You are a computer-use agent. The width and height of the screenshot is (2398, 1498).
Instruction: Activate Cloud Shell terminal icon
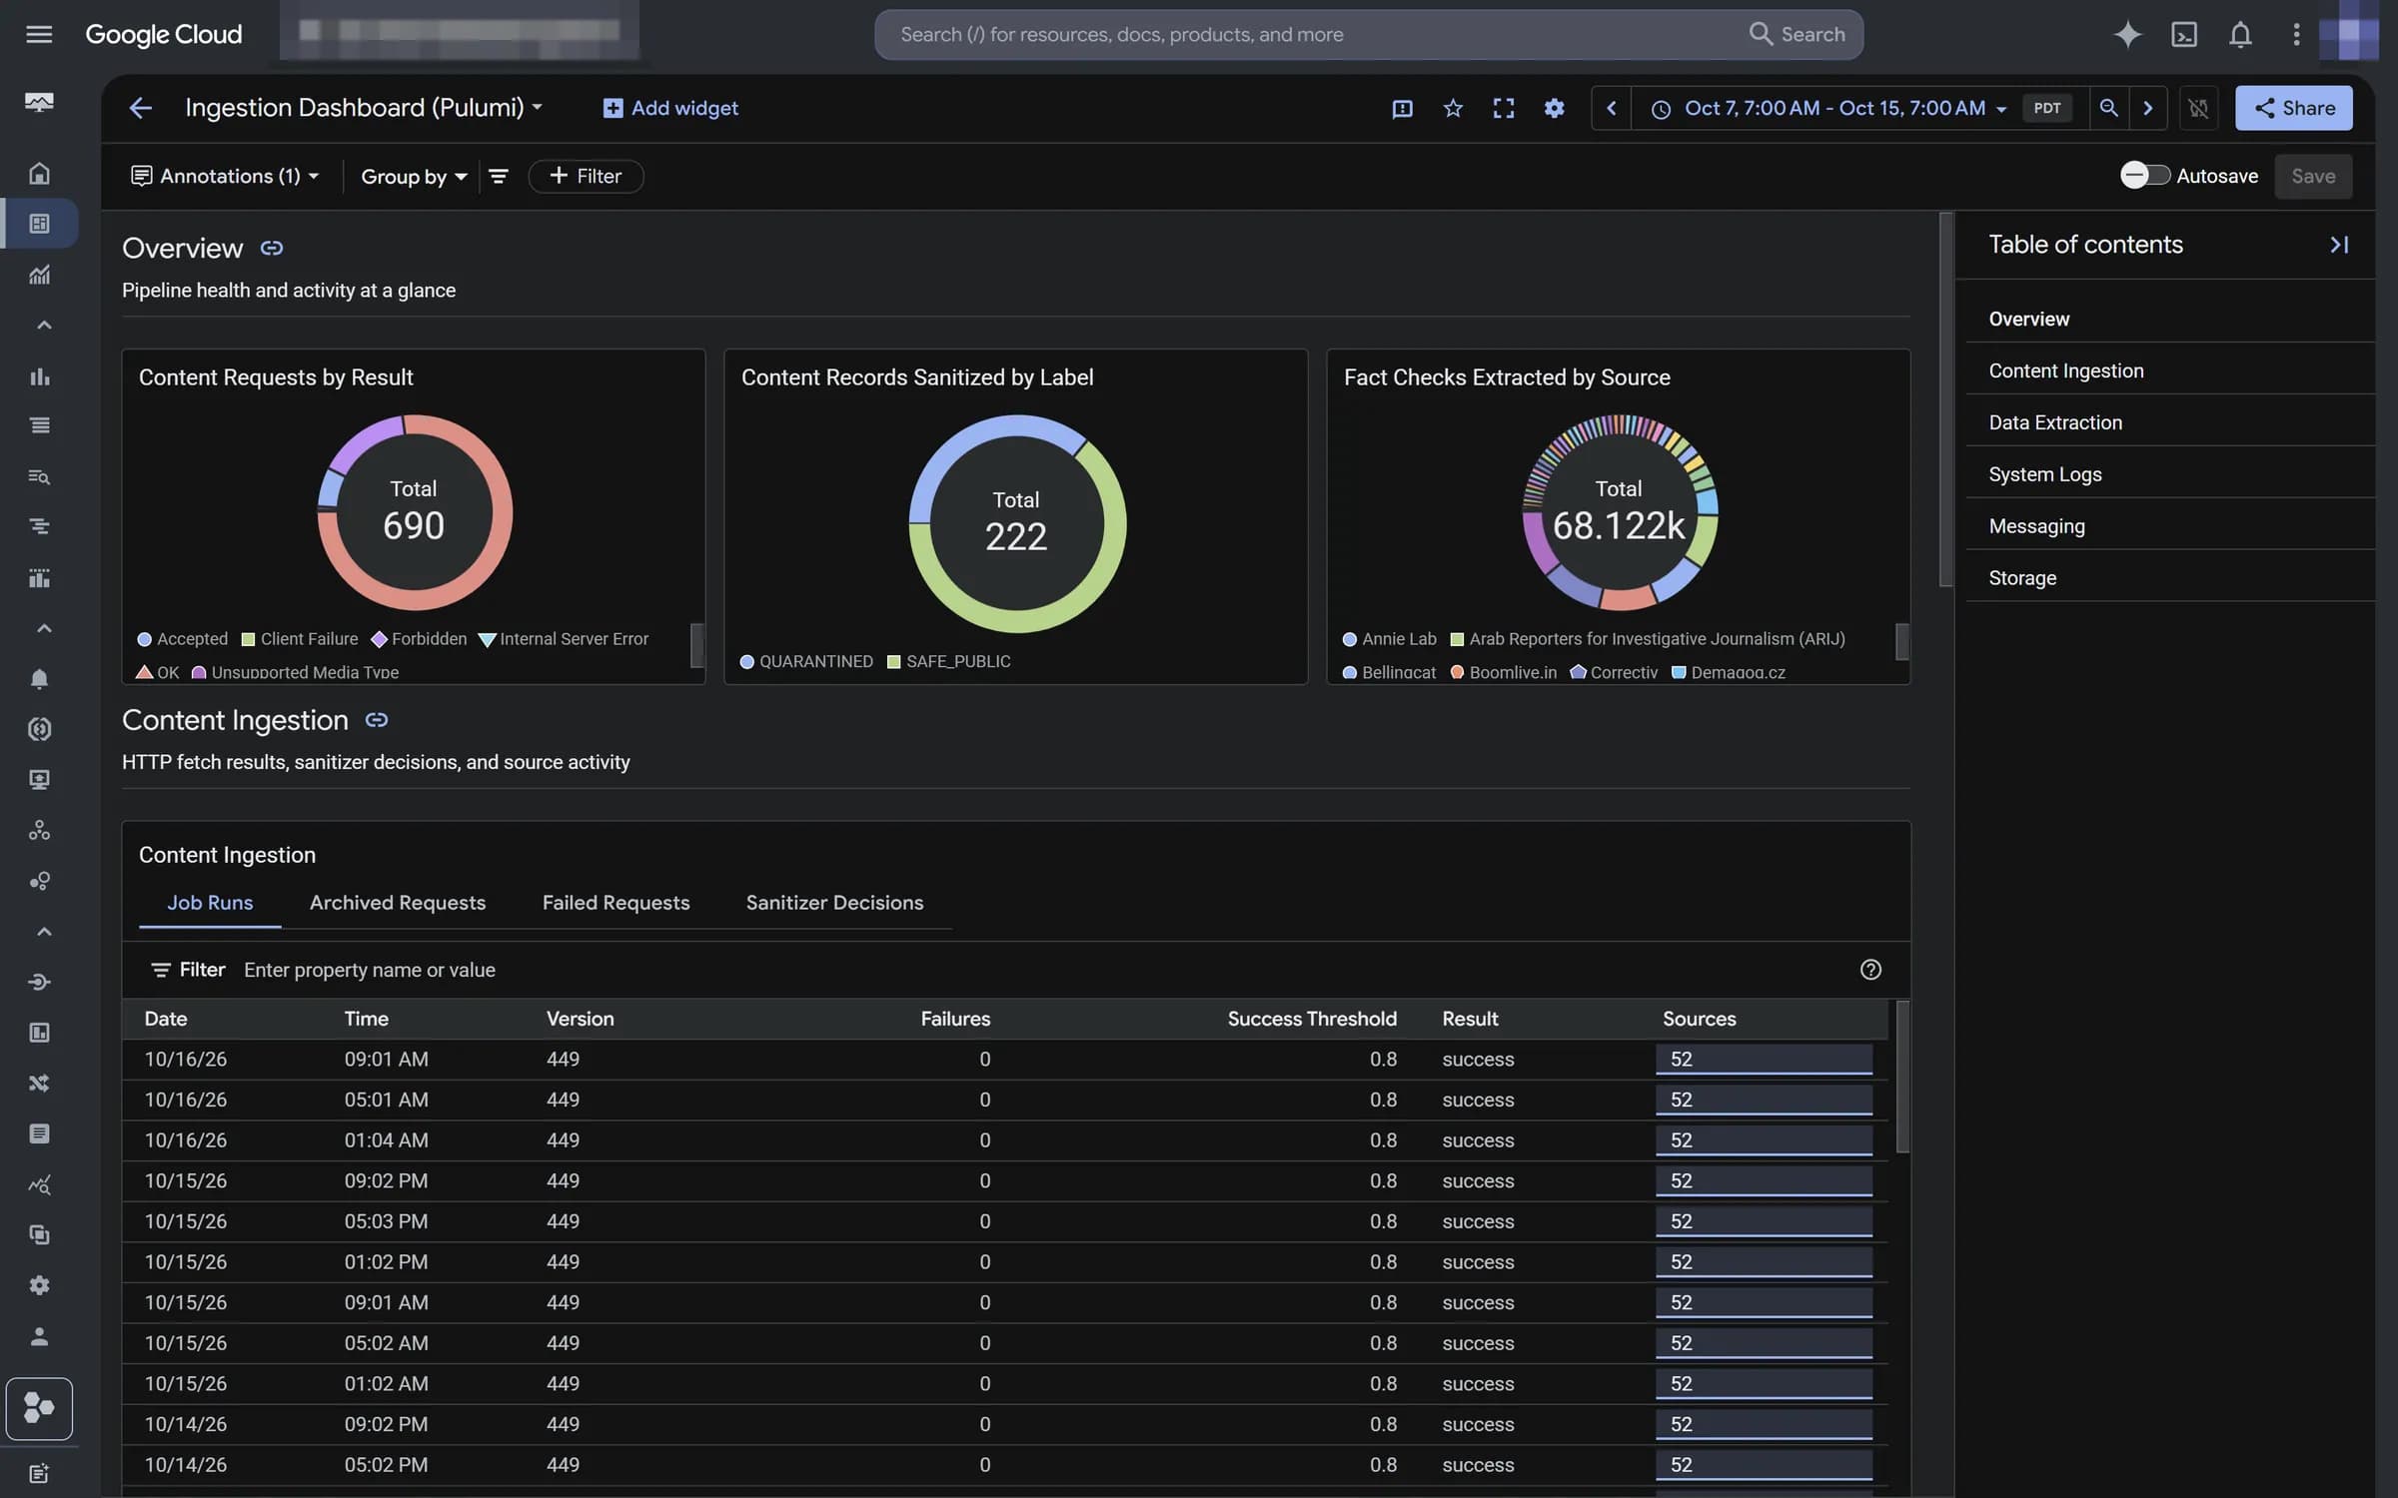pos(2184,34)
